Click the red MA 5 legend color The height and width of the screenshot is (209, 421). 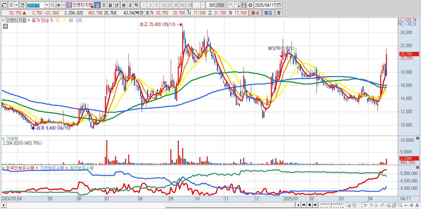[x=52, y=20]
